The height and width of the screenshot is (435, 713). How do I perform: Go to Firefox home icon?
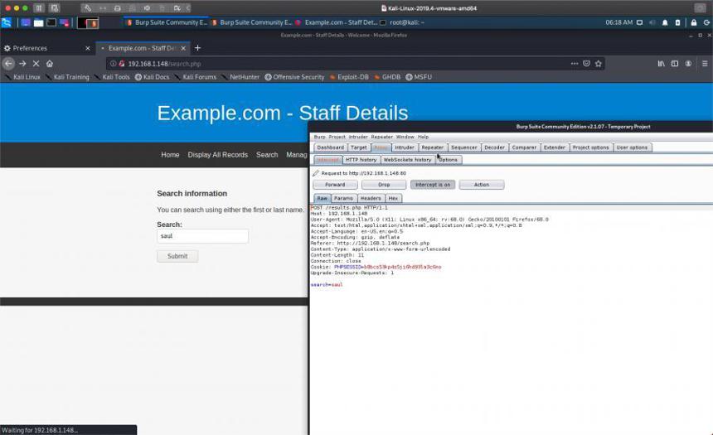pyautogui.click(x=50, y=64)
